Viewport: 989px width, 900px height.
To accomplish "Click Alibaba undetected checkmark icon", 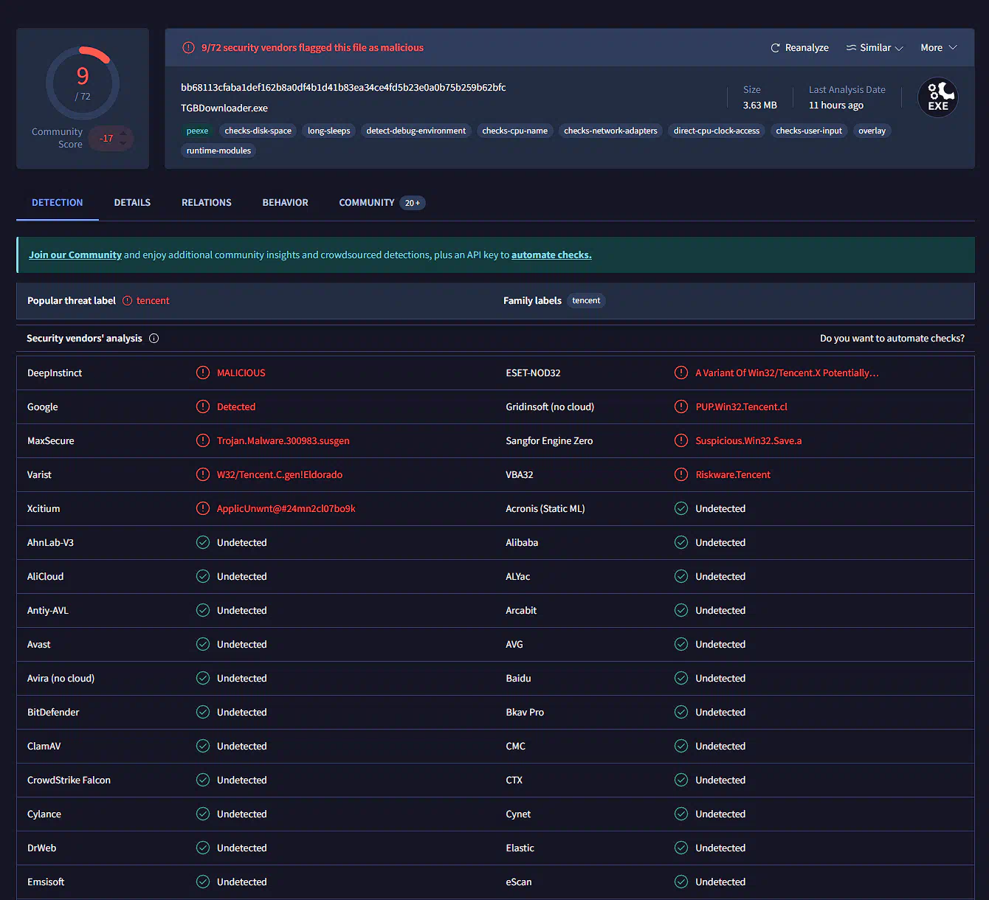I will [x=681, y=543].
